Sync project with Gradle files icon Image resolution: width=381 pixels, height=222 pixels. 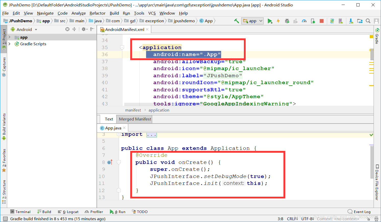332,21
